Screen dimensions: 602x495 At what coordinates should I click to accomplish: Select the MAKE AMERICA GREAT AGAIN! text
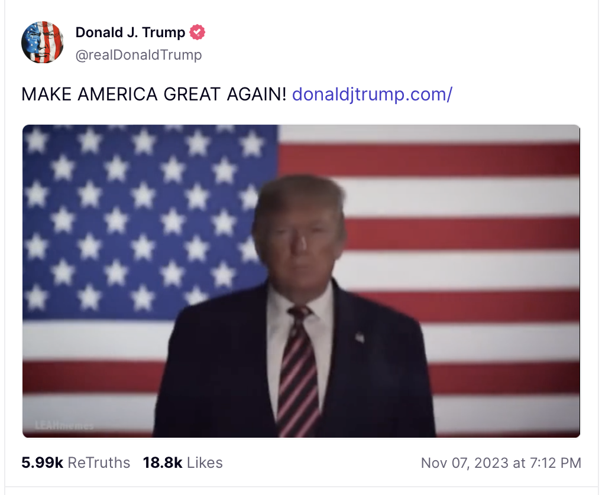[154, 95]
